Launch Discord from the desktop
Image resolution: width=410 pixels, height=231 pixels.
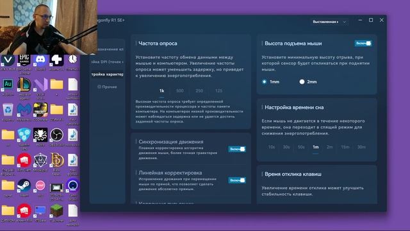40,60
